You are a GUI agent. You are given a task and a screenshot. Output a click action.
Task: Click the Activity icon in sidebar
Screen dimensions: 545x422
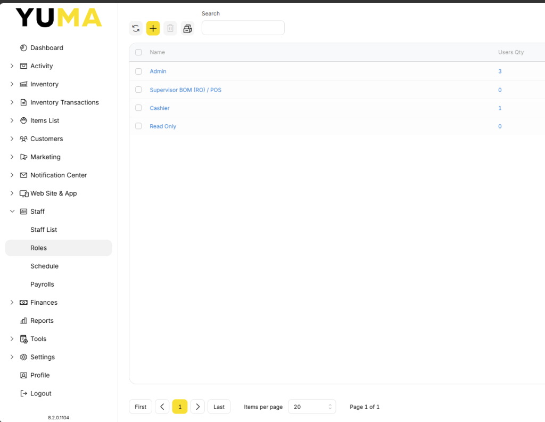(23, 66)
